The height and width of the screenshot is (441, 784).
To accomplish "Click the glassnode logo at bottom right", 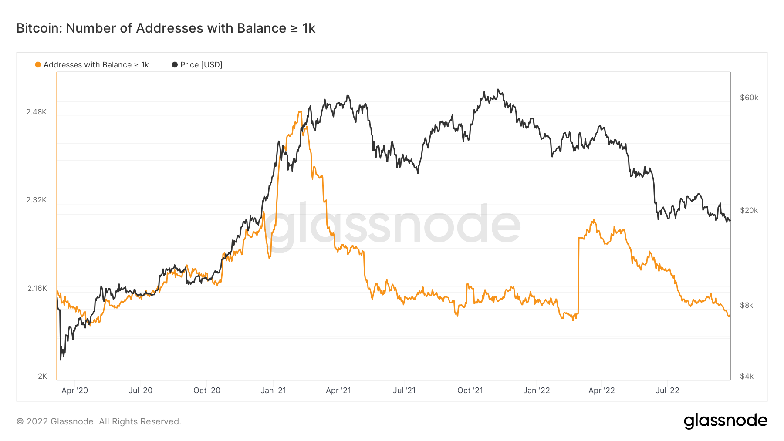I will pyautogui.click(x=725, y=421).
